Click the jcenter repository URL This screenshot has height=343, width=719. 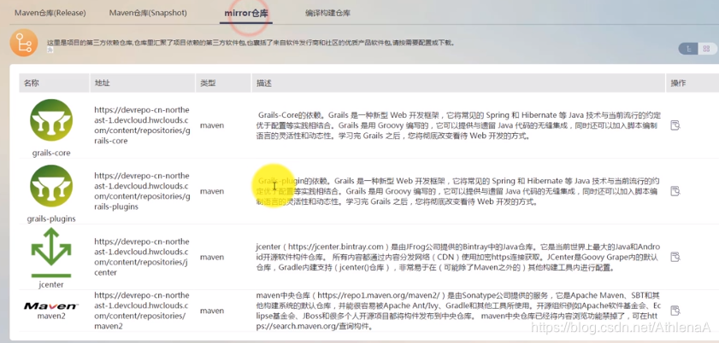pyautogui.click(x=142, y=257)
